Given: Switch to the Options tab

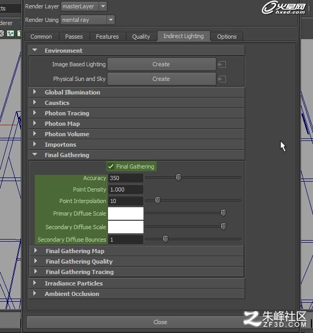Looking at the screenshot, I should [227, 37].
